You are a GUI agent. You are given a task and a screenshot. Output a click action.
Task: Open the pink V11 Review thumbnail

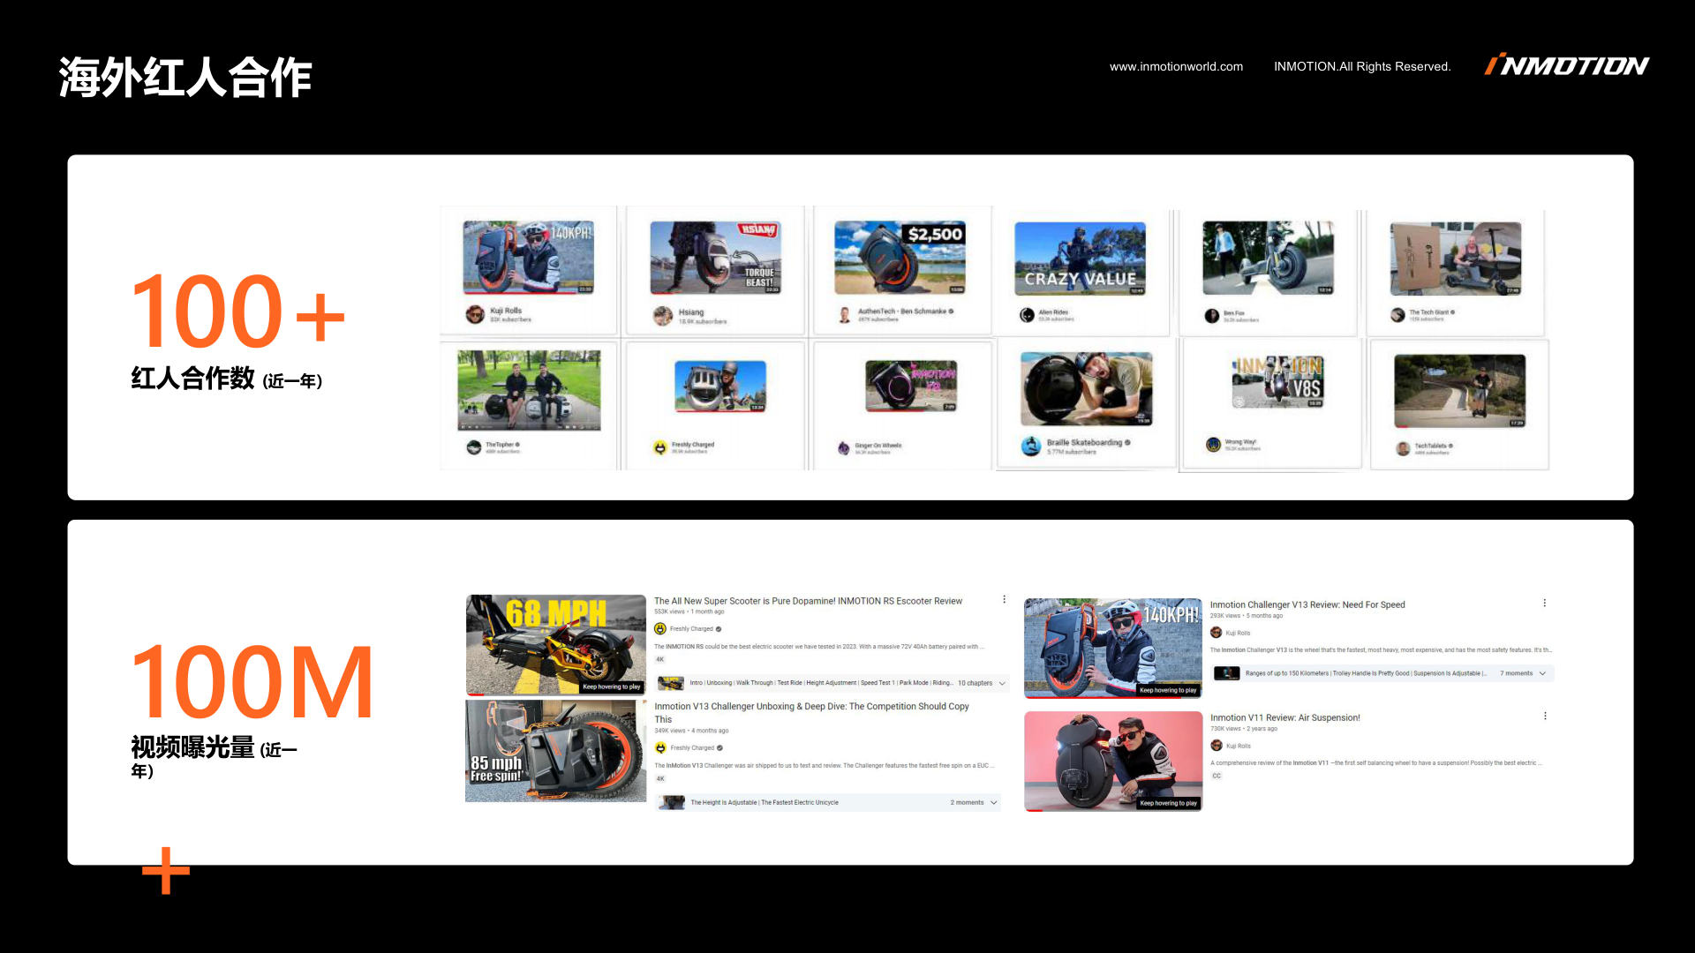(x=1113, y=762)
